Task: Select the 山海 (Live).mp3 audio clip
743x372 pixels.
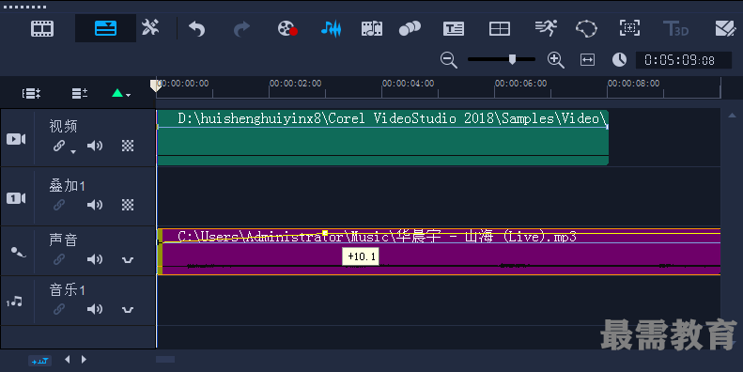Action: pos(439,252)
